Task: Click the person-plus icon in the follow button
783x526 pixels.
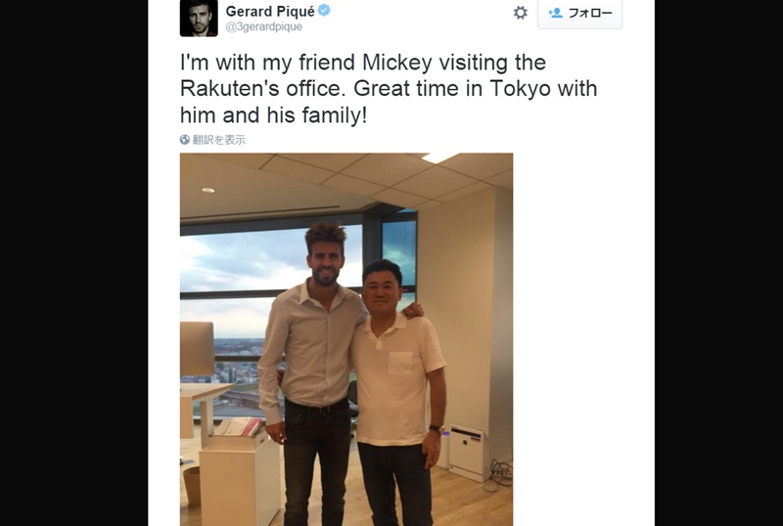Action: [555, 13]
